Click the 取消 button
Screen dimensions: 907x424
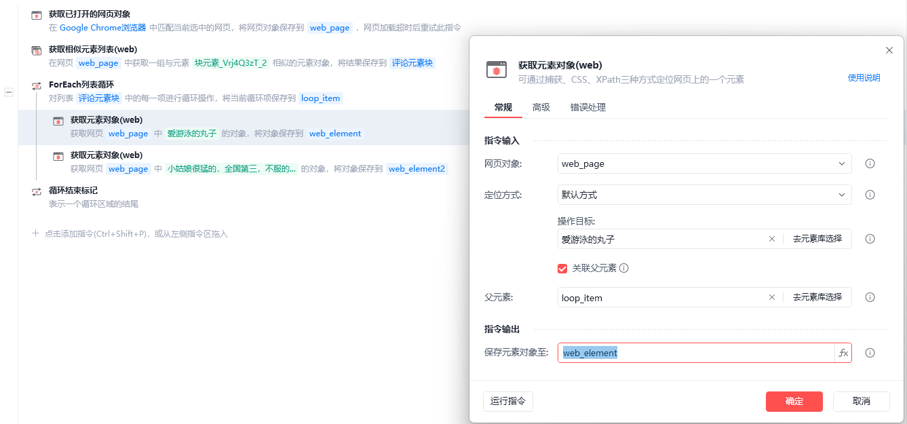(862, 401)
